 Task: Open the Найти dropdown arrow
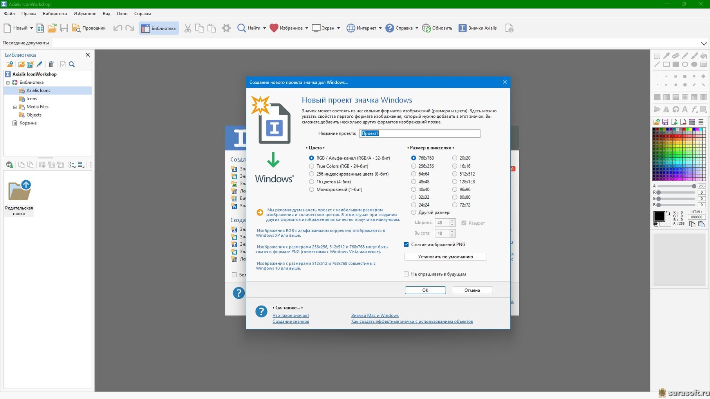264,28
